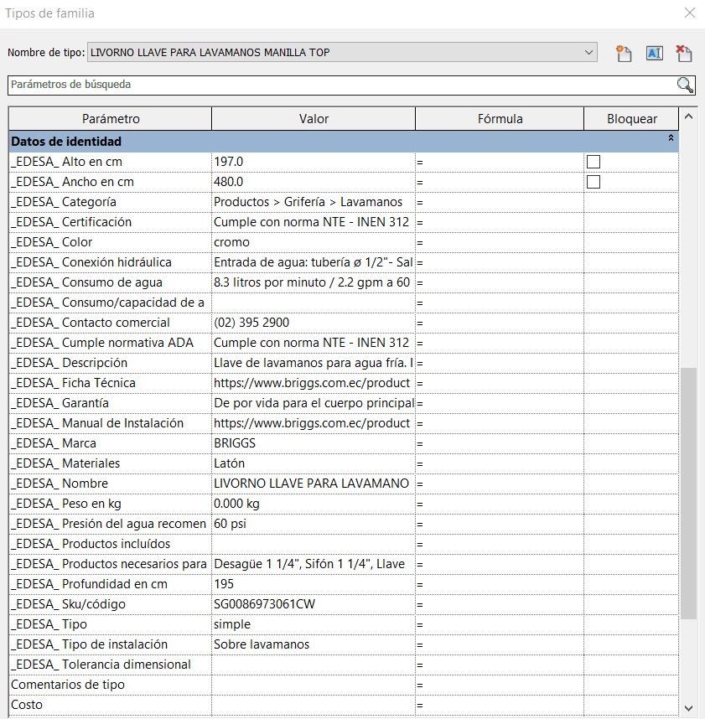
Task: Click the scrollbar up arrow
Action: pyautogui.click(x=688, y=116)
